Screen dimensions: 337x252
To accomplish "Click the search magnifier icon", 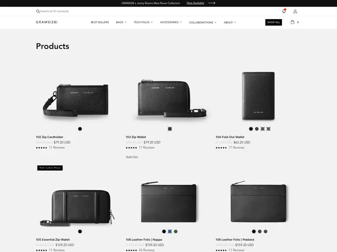I will pyautogui.click(x=38, y=11).
